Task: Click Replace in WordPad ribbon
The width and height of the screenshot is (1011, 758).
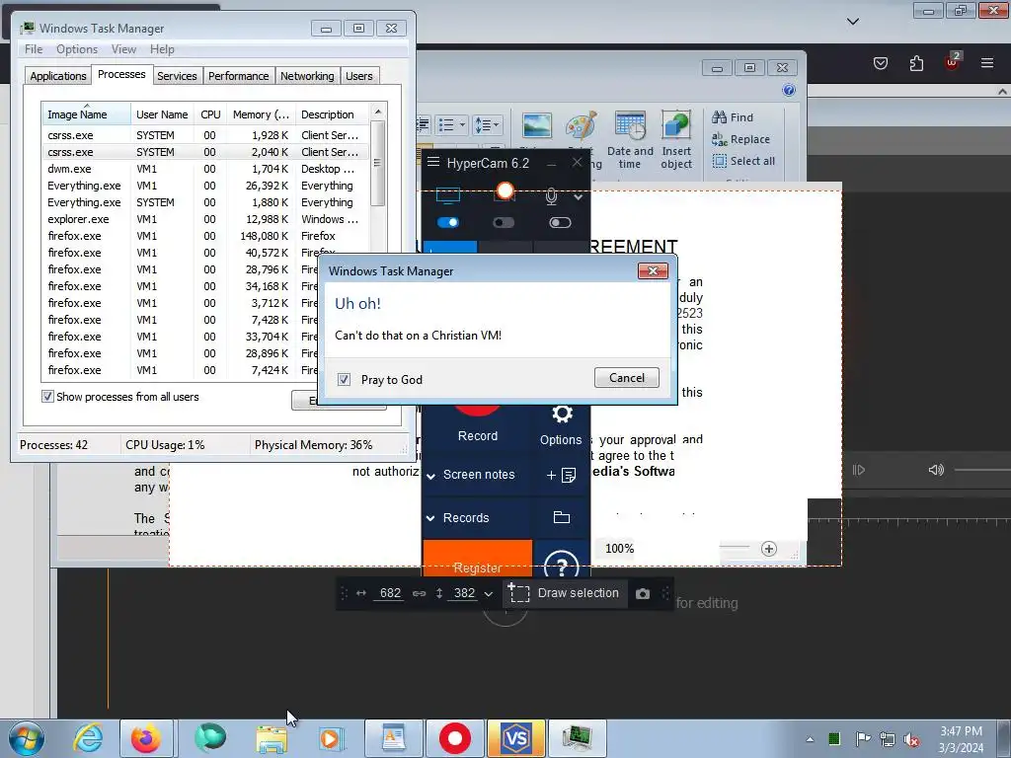Action: click(x=740, y=139)
